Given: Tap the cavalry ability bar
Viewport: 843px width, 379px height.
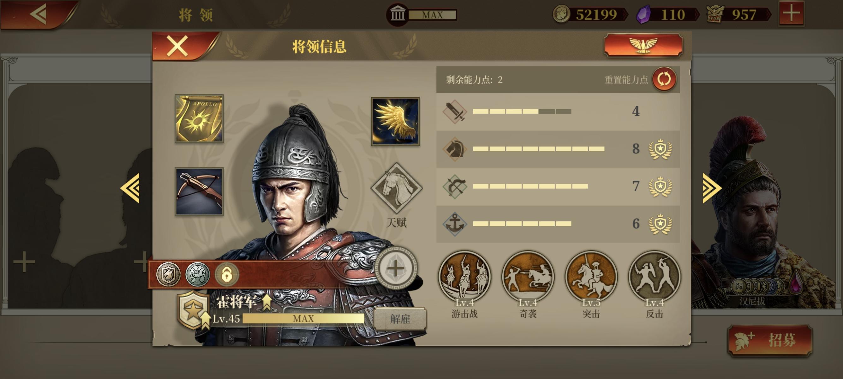Looking at the screenshot, I should point(558,149).
